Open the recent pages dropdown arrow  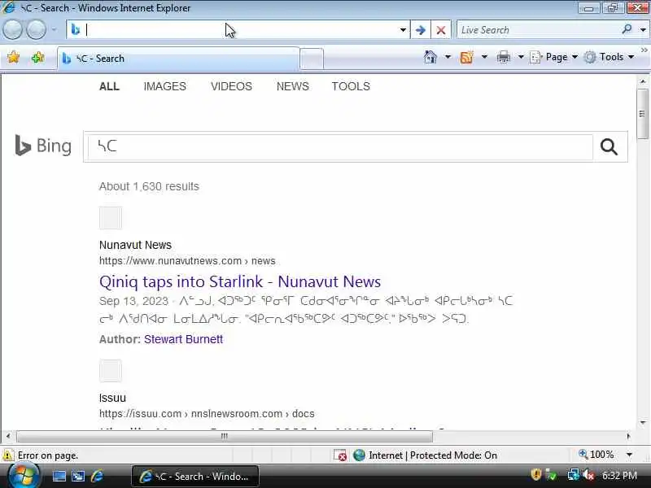point(54,30)
